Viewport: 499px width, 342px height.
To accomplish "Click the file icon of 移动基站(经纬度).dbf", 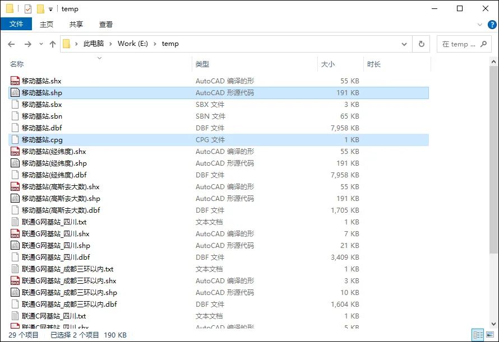I will pyautogui.click(x=15, y=175).
